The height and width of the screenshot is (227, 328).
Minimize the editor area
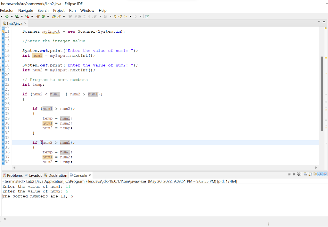click(319, 21)
